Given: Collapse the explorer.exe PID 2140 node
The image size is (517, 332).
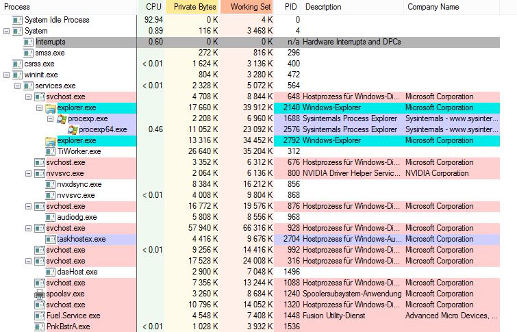Looking at the screenshot, I should click(x=39, y=107).
